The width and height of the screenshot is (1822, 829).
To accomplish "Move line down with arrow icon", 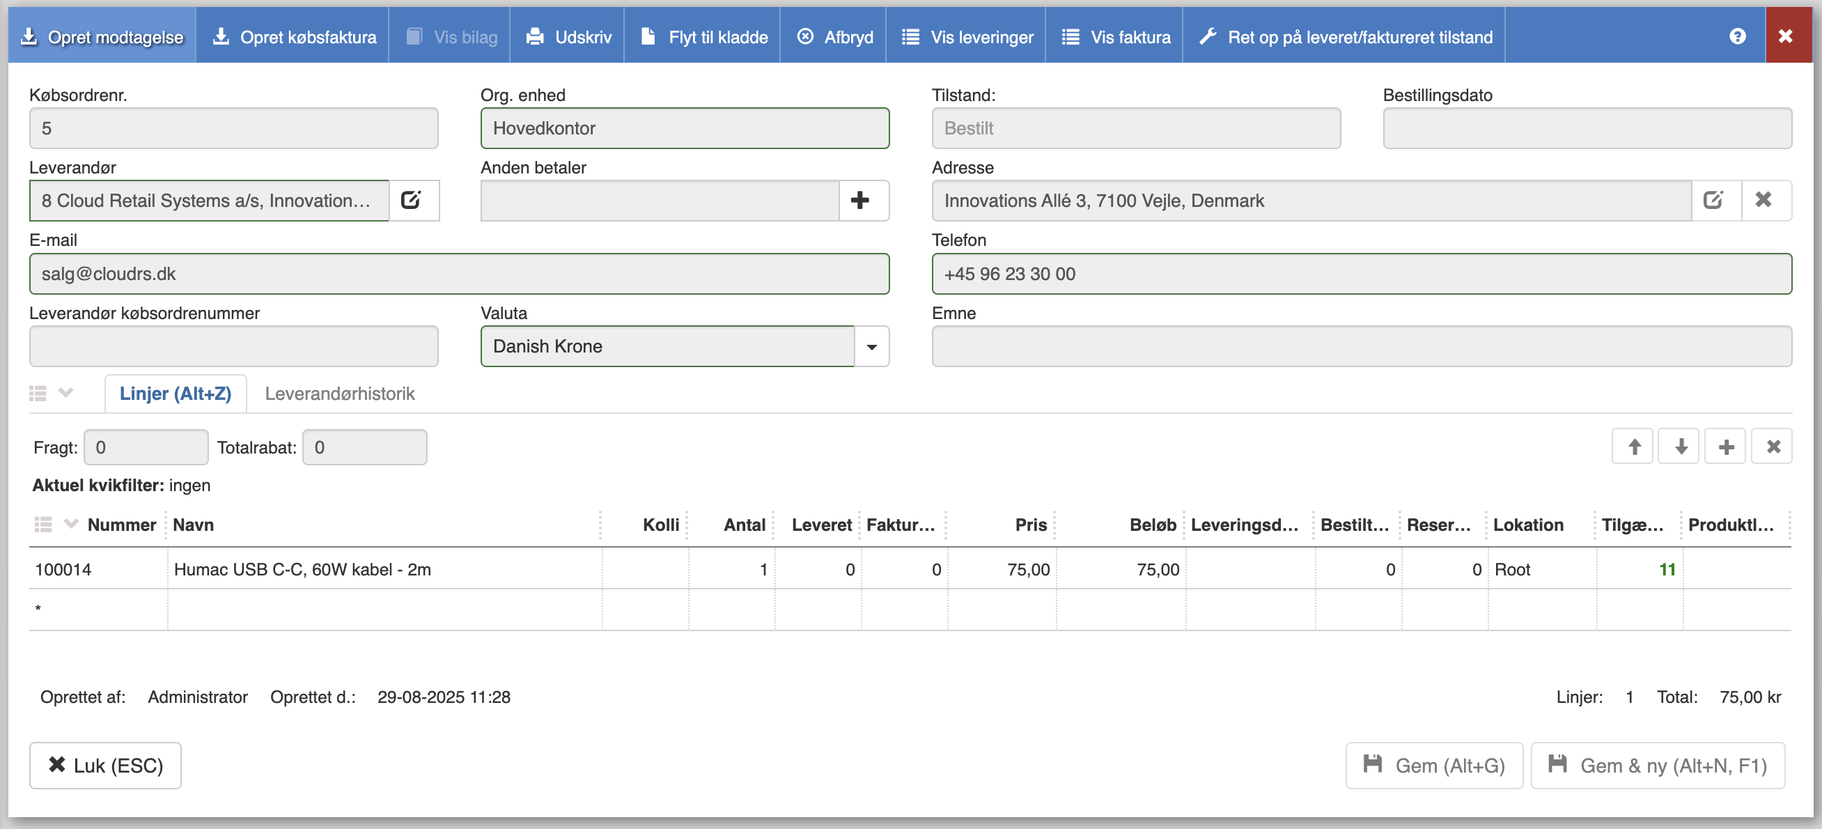I will pos(1681,447).
